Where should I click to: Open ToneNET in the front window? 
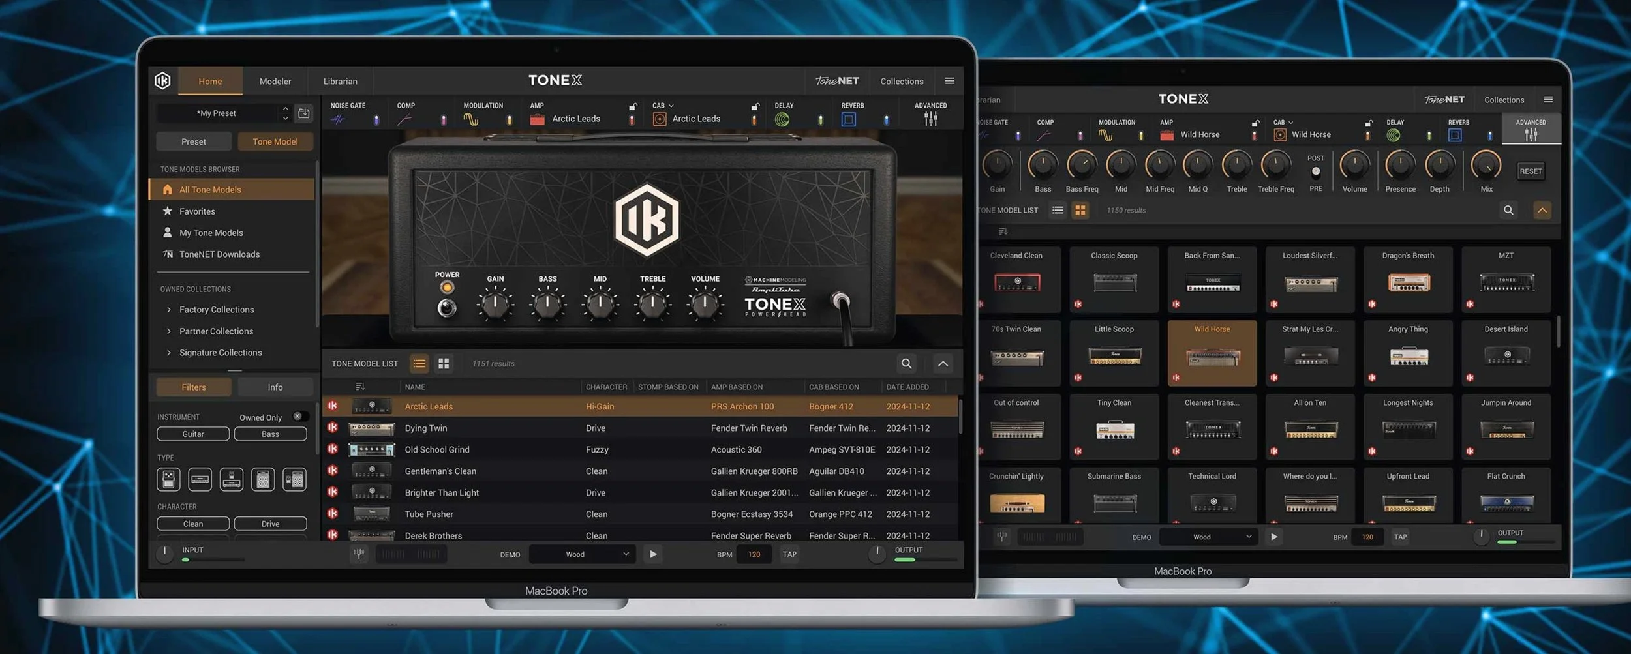[837, 81]
